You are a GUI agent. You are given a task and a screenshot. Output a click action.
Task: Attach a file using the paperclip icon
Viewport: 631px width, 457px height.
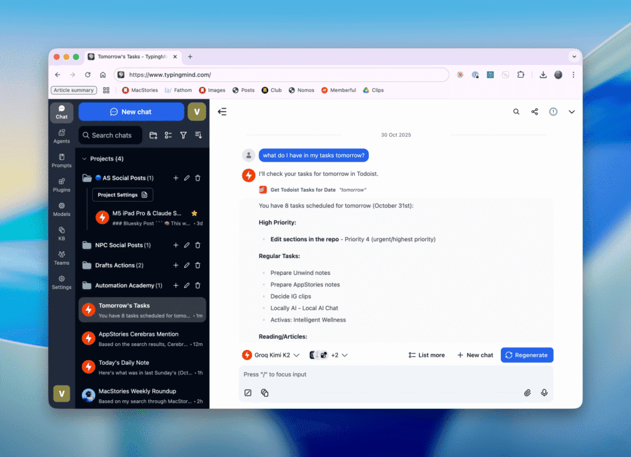point(527,393)
